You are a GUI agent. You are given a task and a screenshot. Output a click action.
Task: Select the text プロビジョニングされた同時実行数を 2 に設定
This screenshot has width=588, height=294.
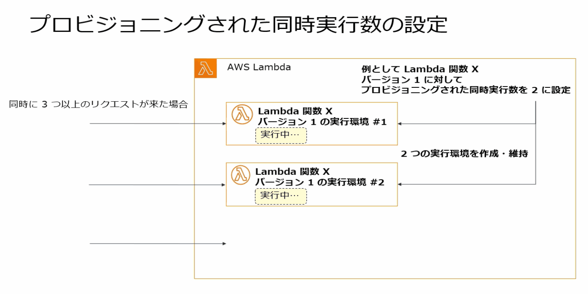pyautogui.click(x=466, y=90)
